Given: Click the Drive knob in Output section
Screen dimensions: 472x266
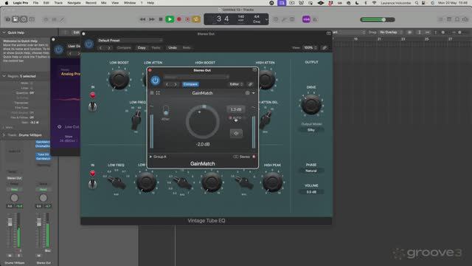Looking at the screenshot, I should tap(311, 104).
